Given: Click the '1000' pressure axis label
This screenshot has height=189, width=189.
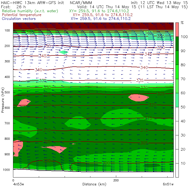Looking at the screenshot, I should point(6,170).
